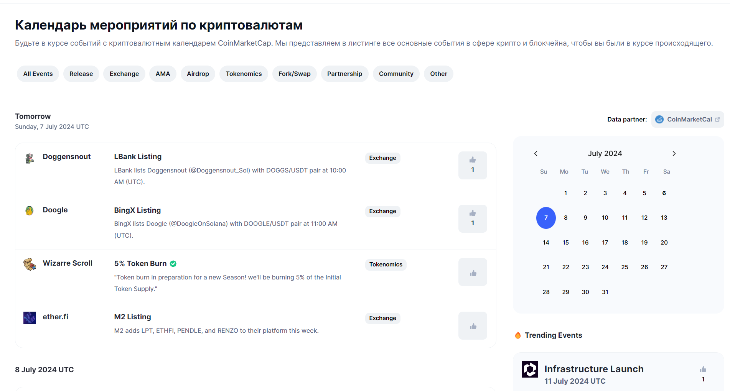Navigate to the previous month in calendar
The height and width of the screenshot is (391, 730).
(x=536, y=153)
